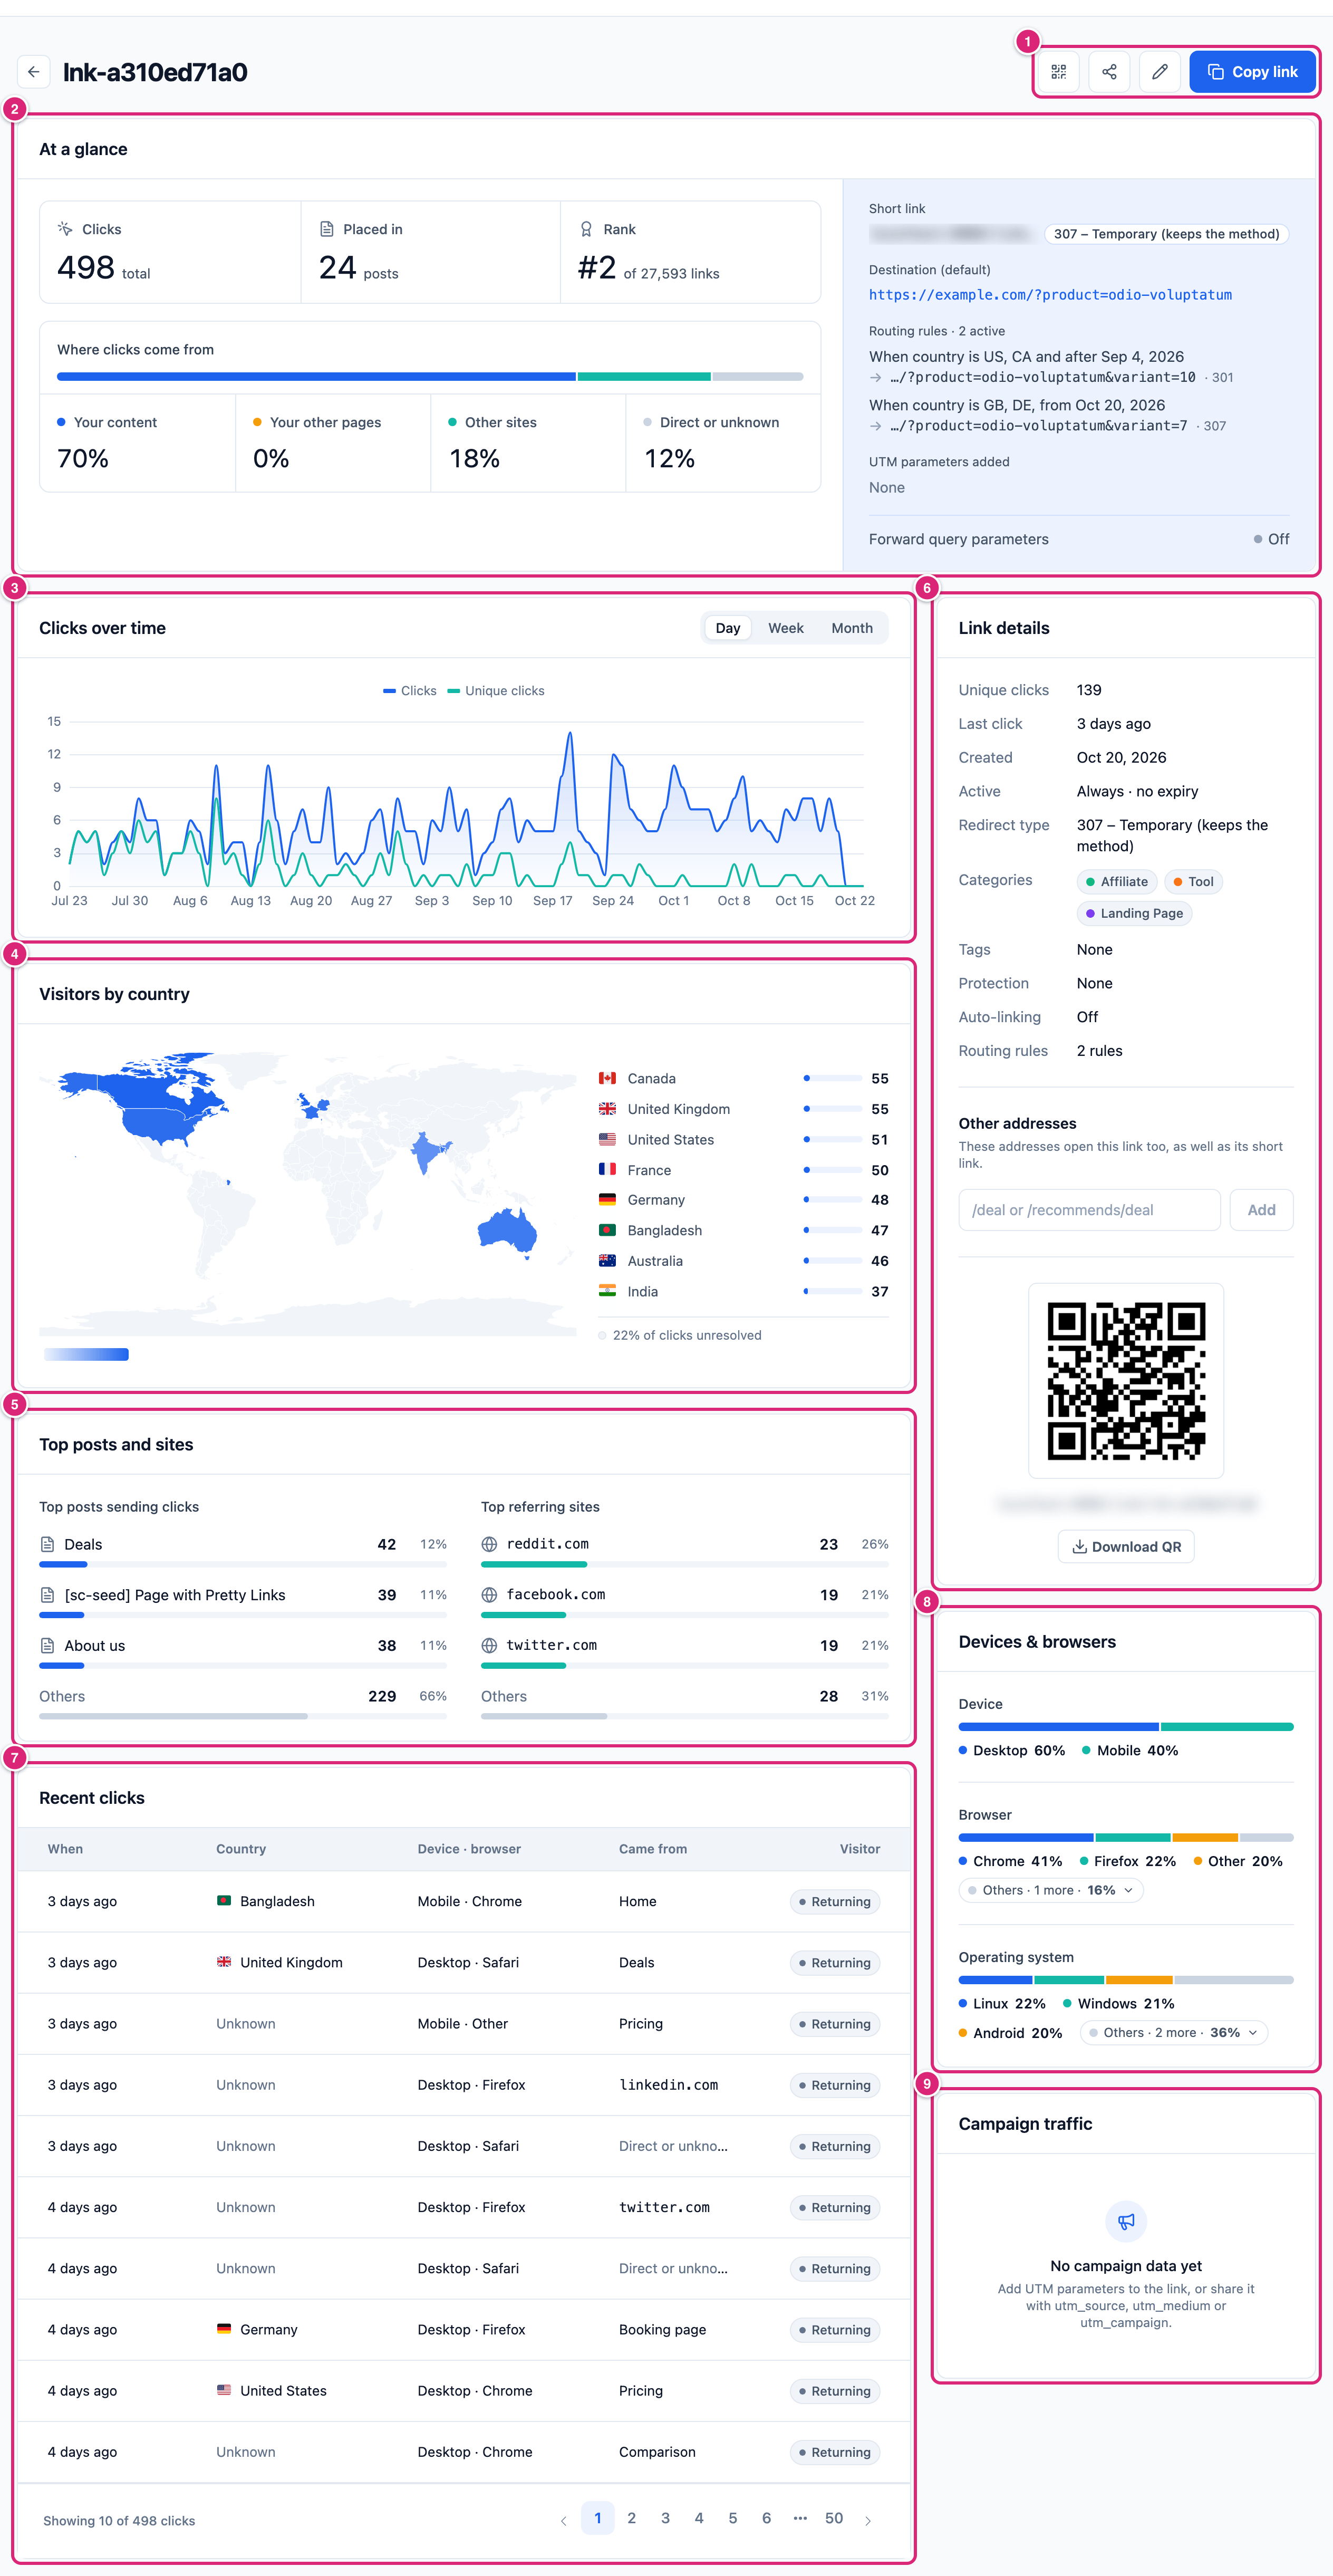Click the next page chevron
The image size is (1333, 2576).
[x=868, y=2521]
